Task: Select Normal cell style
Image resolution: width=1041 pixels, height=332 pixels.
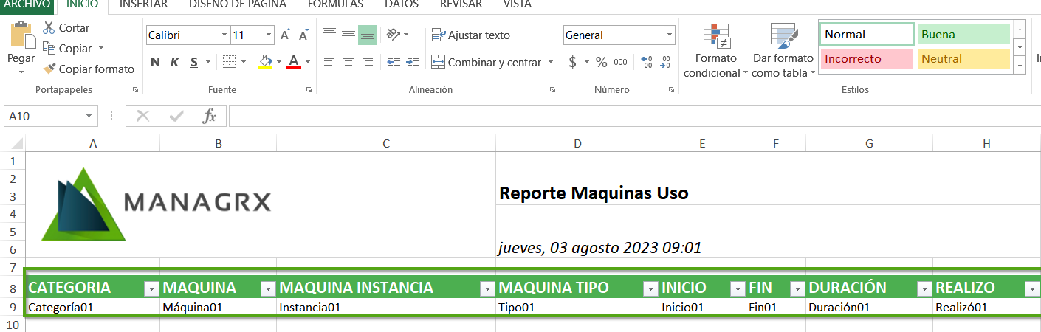Action: [867, 34]
